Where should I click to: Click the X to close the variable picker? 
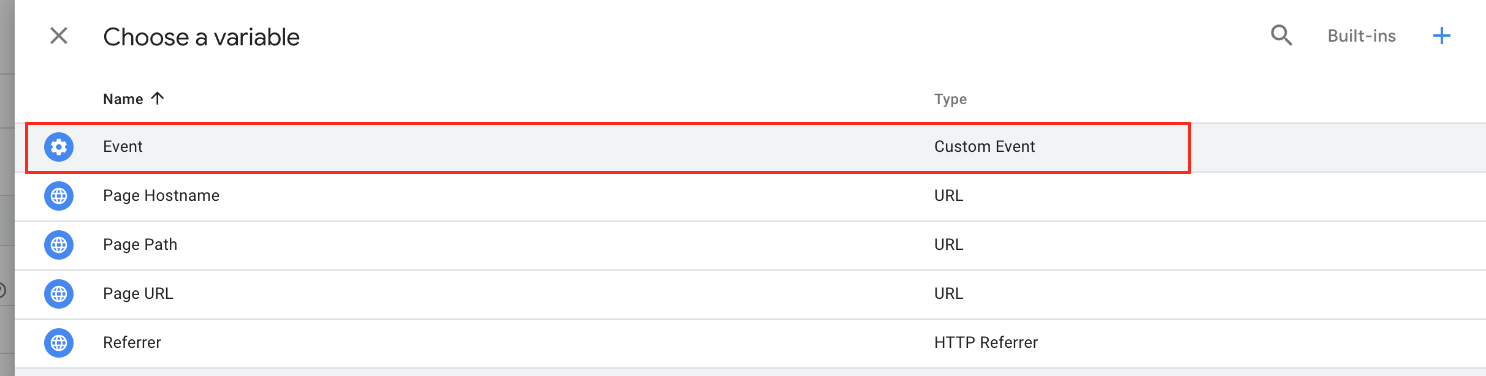click(58, 36)
